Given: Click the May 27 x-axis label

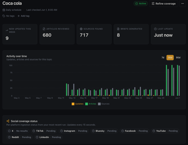Looking at the screenshot, I should pos(150,98).
